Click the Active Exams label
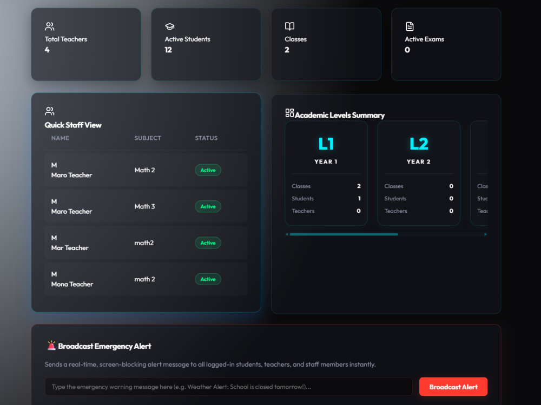This screenshot has height=405, width=541. tap(424, 39)
